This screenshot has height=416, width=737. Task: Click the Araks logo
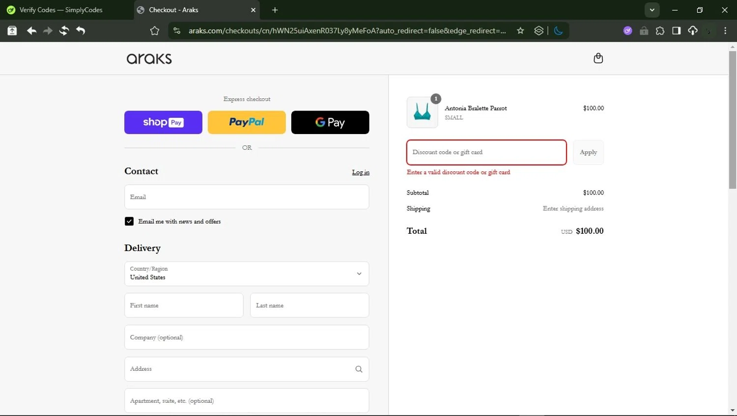(149, 59)
